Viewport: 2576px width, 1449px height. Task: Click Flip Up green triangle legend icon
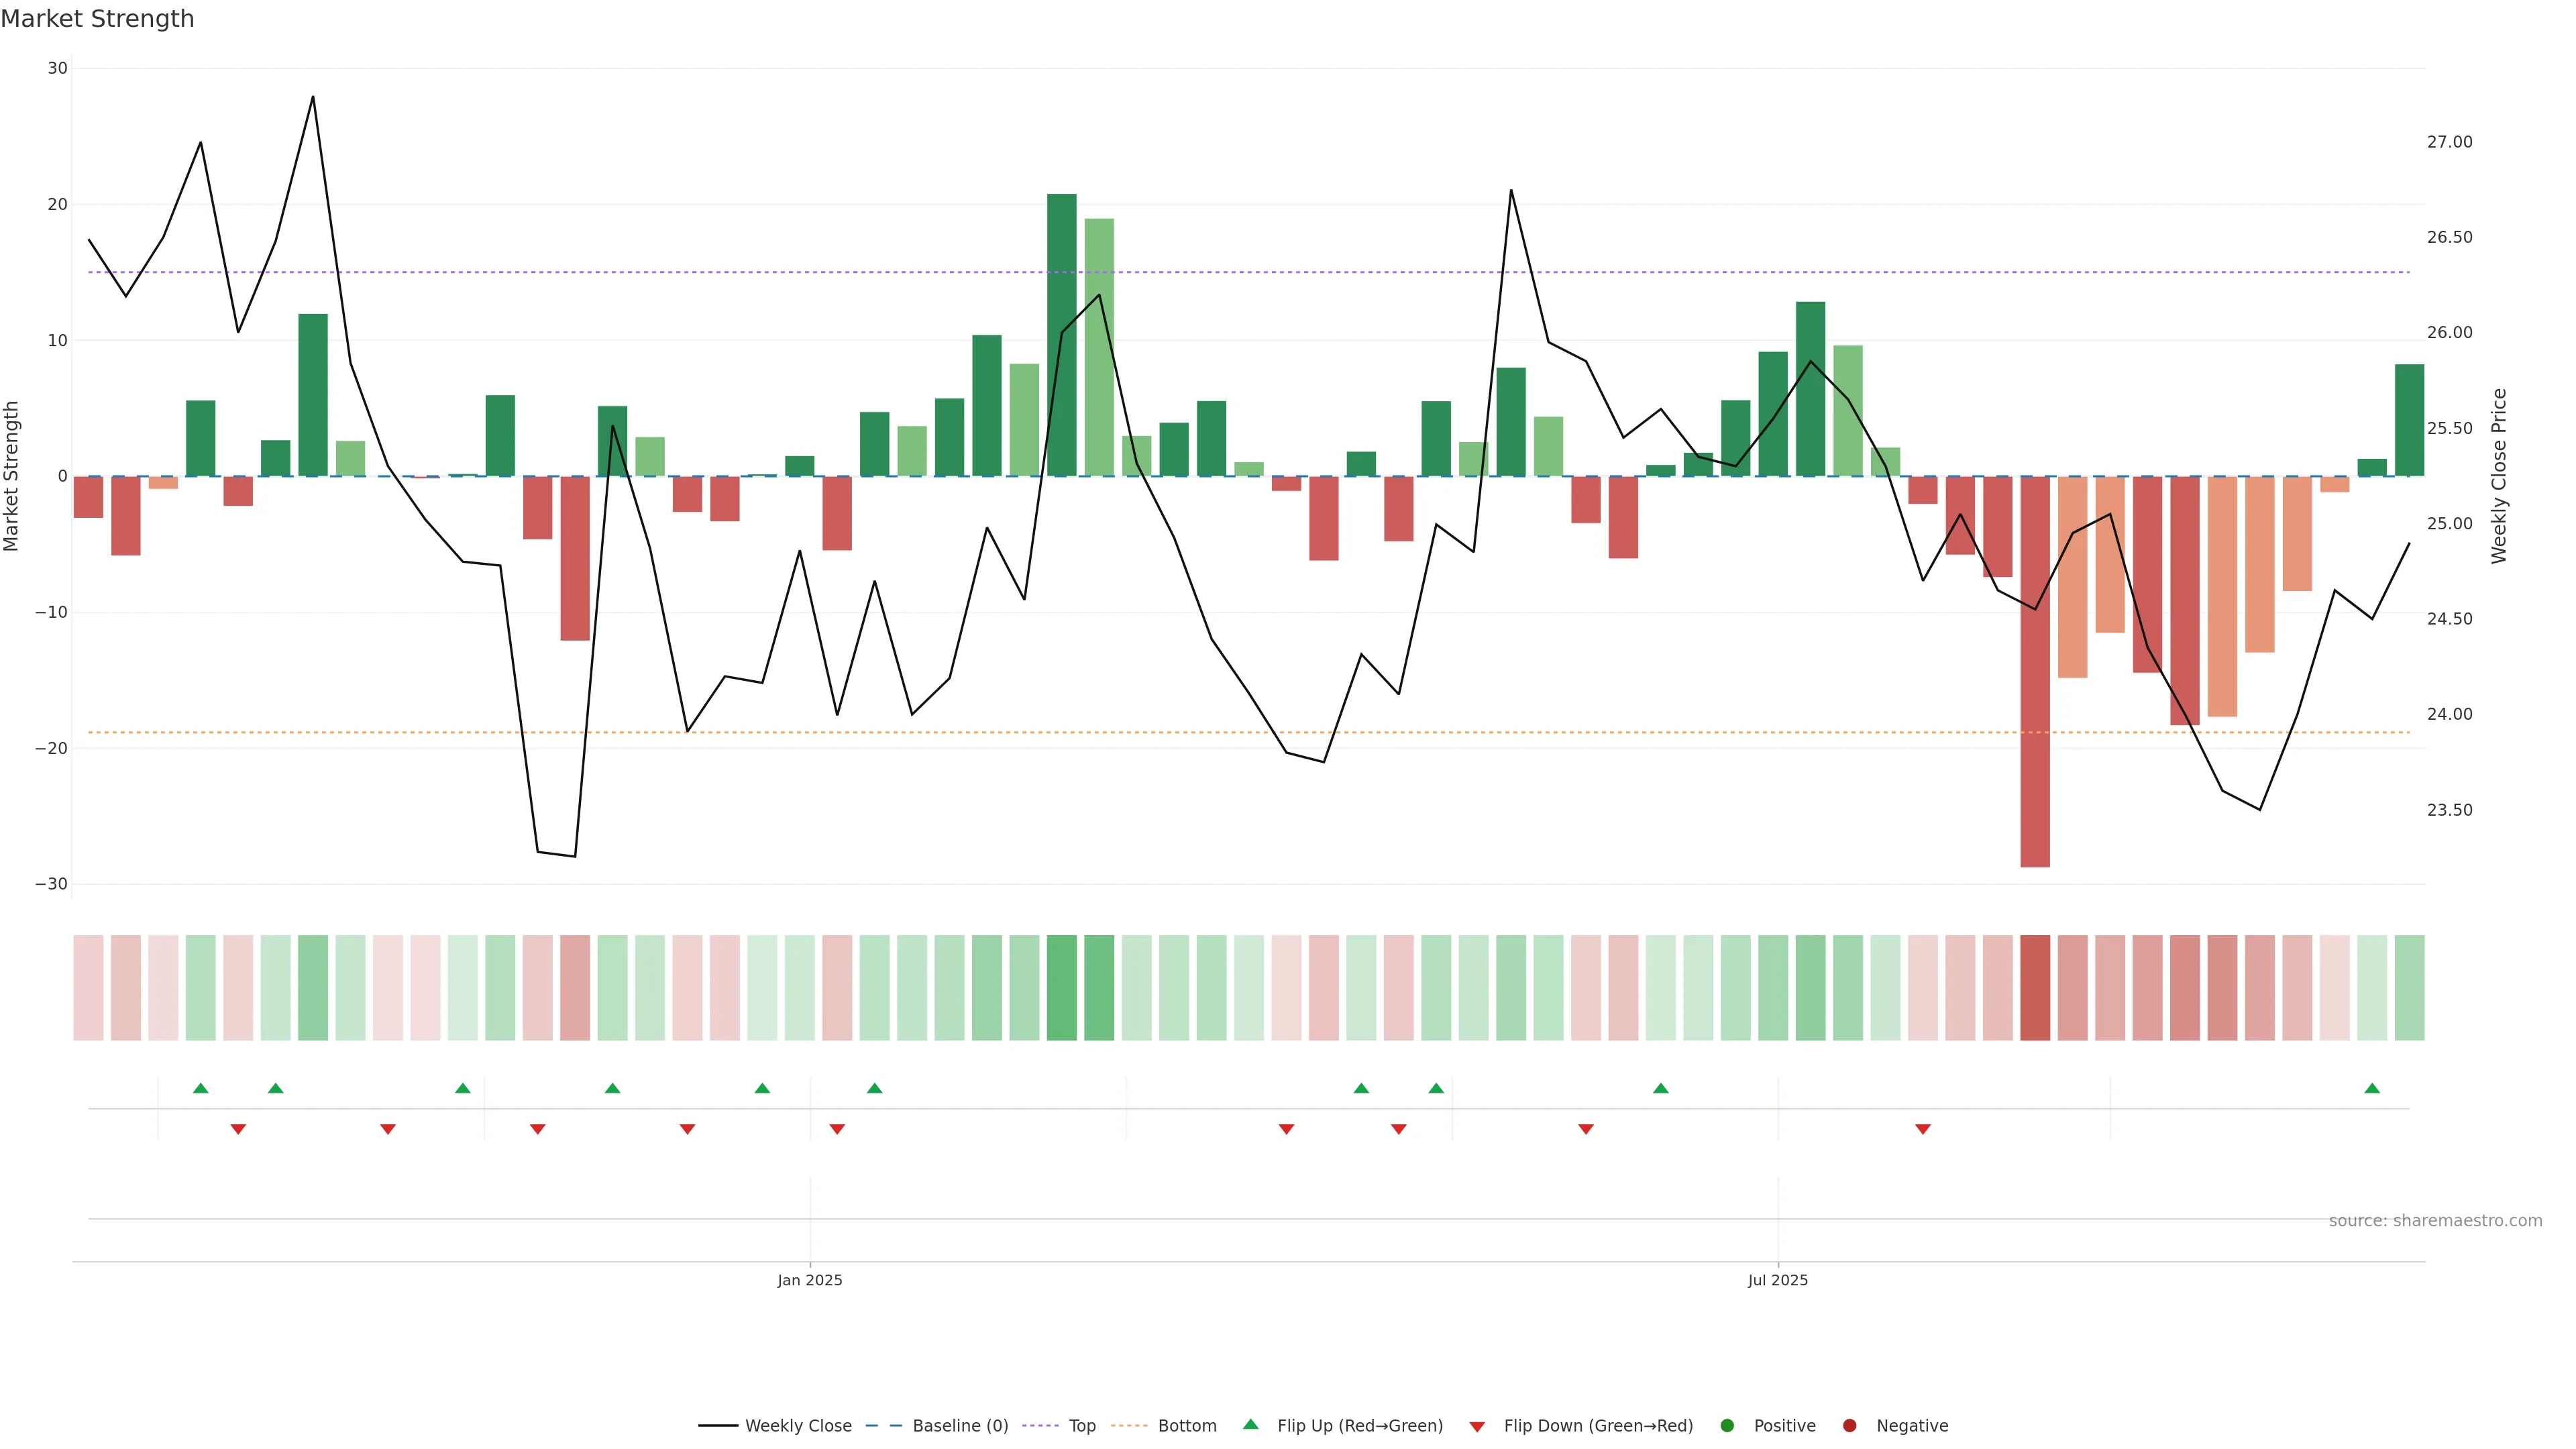pos(1250,1425)
